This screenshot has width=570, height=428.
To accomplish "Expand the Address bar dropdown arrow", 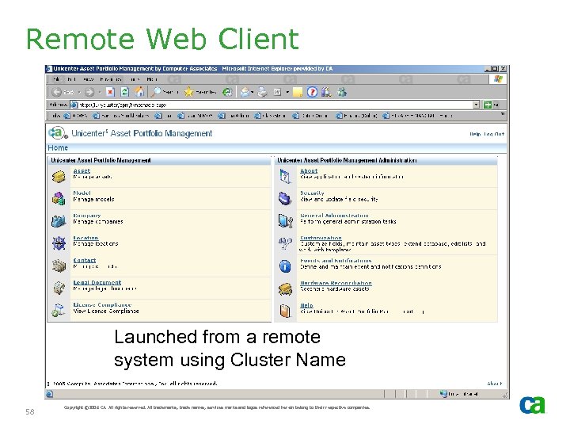I will (x=476, y=105).
